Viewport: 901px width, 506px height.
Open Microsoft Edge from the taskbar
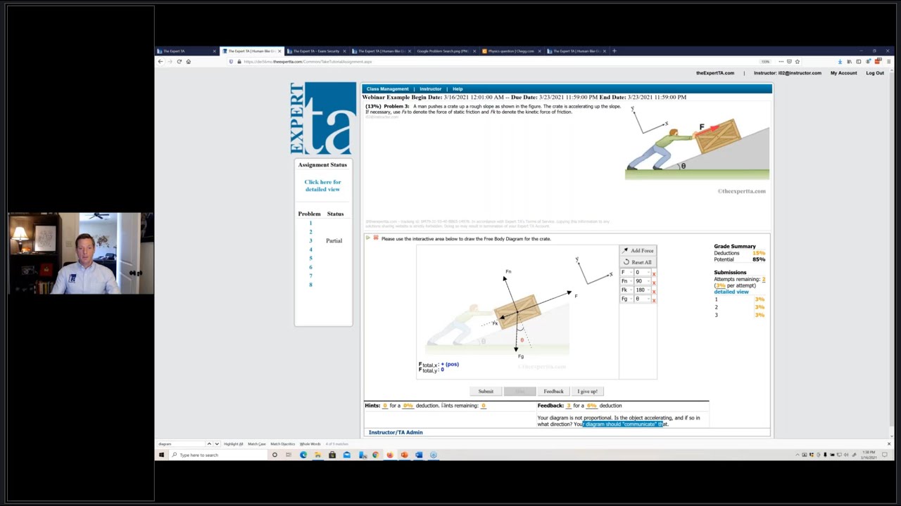303,455
